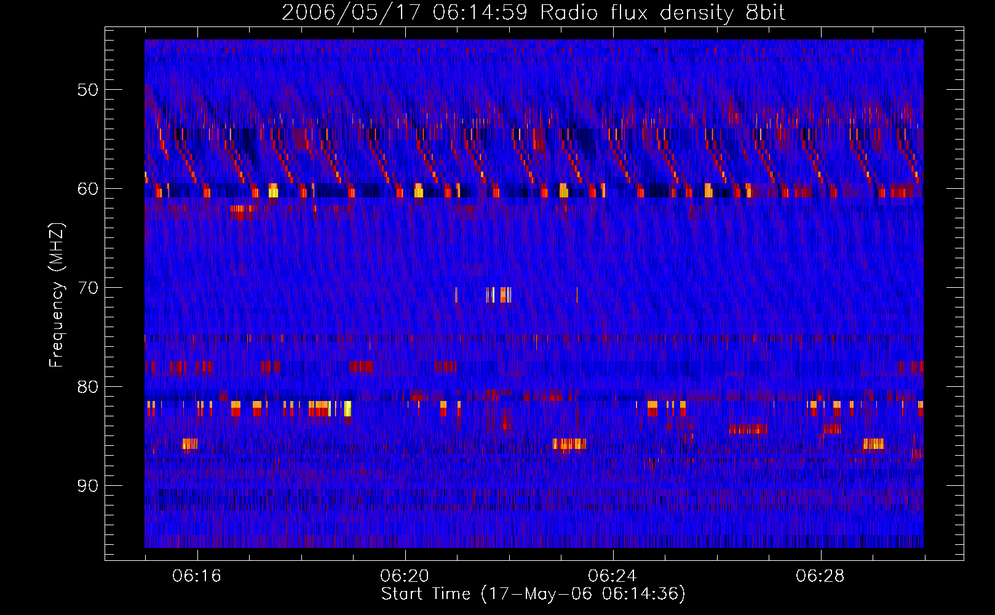Click the 50 frequency tick label
The height and width of the screenshot is (615, 995).
[x=87, y=90]
